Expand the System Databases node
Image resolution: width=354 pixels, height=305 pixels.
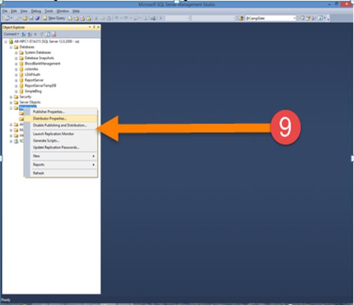pos(16,53)
